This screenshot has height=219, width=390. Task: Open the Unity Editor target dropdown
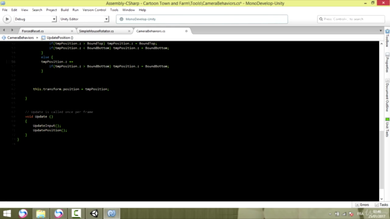[84, 19]
